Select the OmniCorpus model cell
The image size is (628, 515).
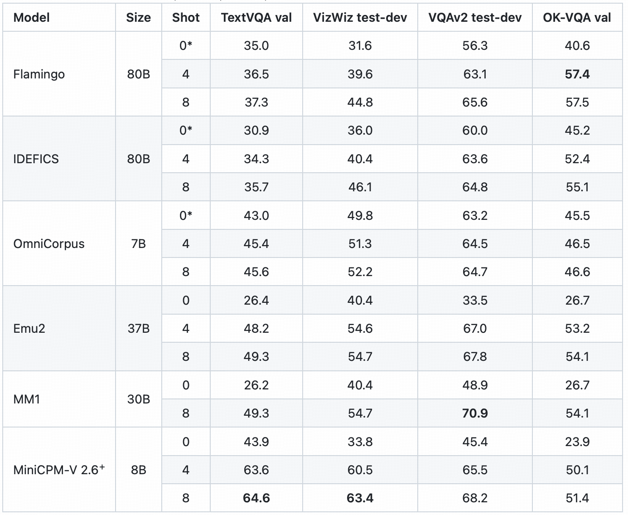pos(49,243)
